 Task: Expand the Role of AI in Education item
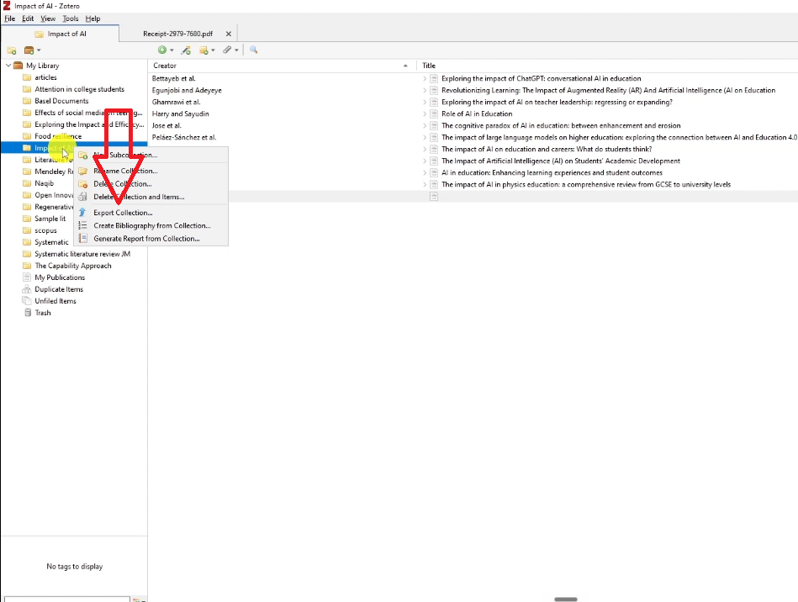(x=425, y=114)
